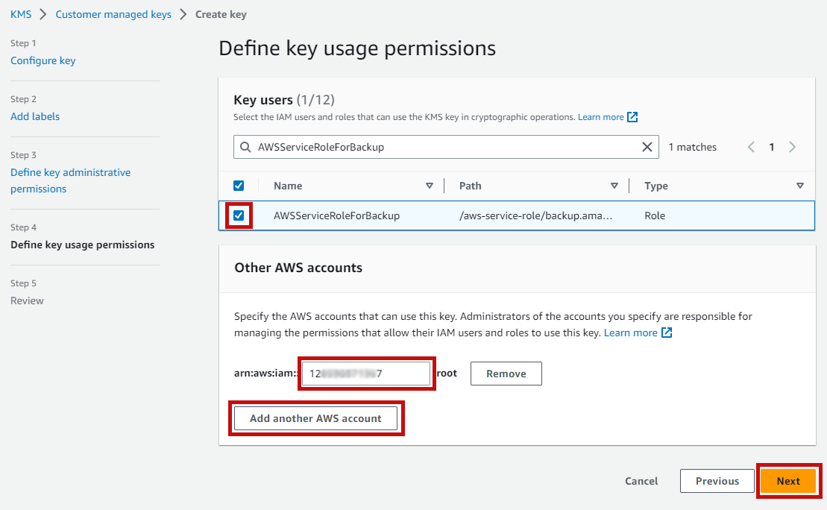The image size is (827, 510).
Task: Open external link icon beside Key users Learn more
Action: tap(632, 117)
